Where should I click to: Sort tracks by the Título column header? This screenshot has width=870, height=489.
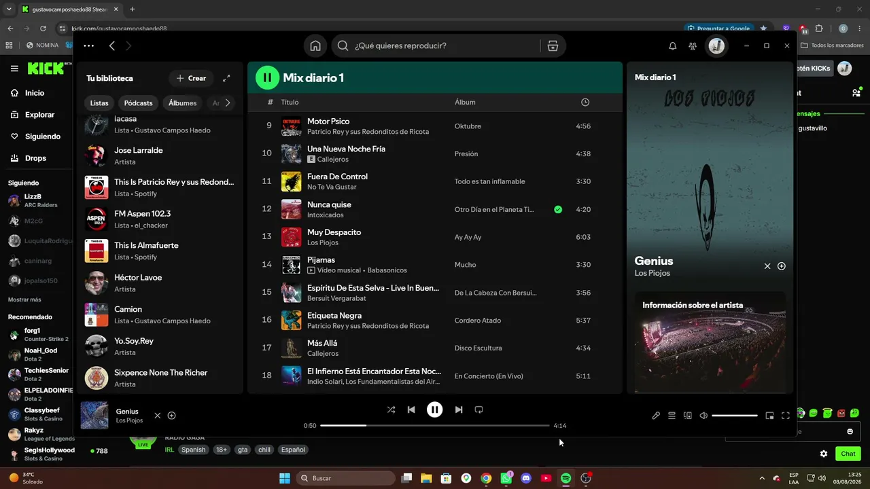[x=290, y=102]
